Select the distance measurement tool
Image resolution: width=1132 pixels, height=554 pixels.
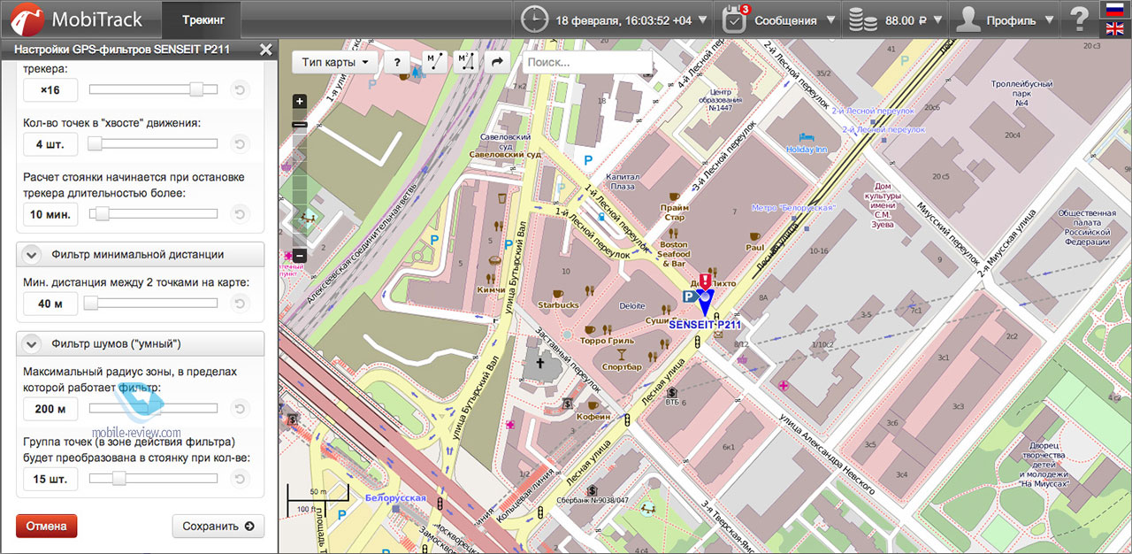pos(433,62)
